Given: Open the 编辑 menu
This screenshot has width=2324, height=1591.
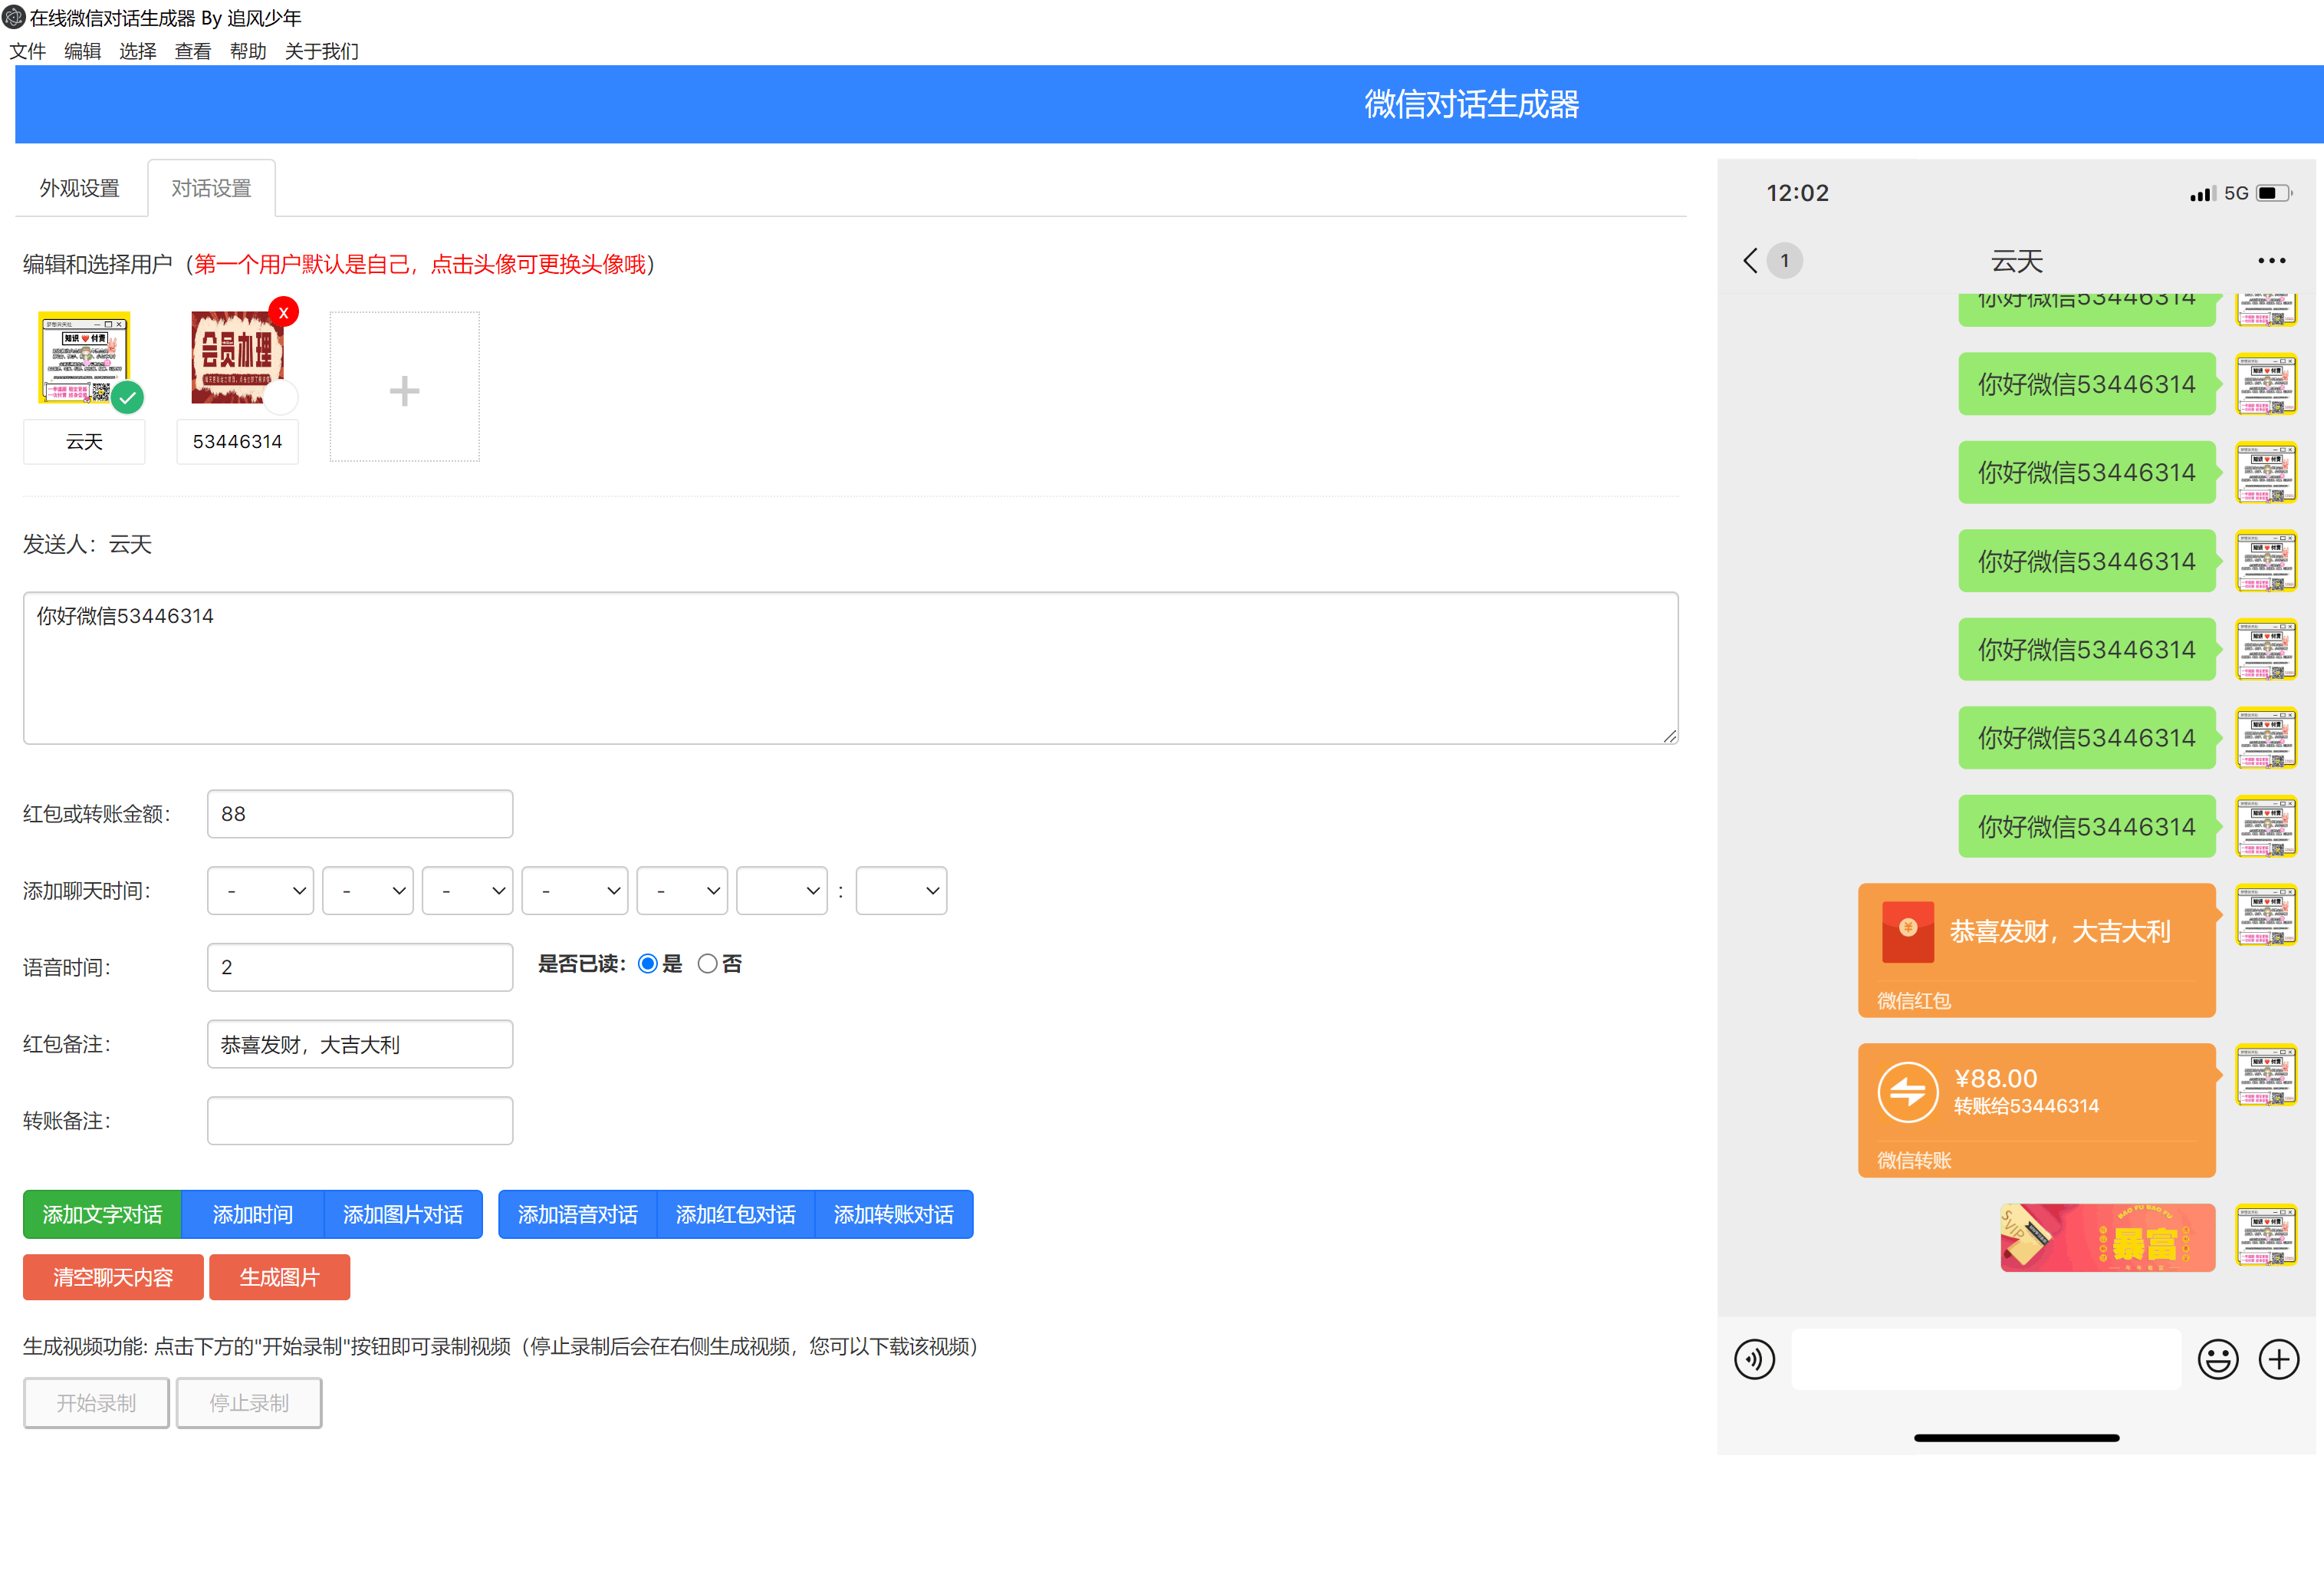Looking at the screenshot, I should (83, 51).
